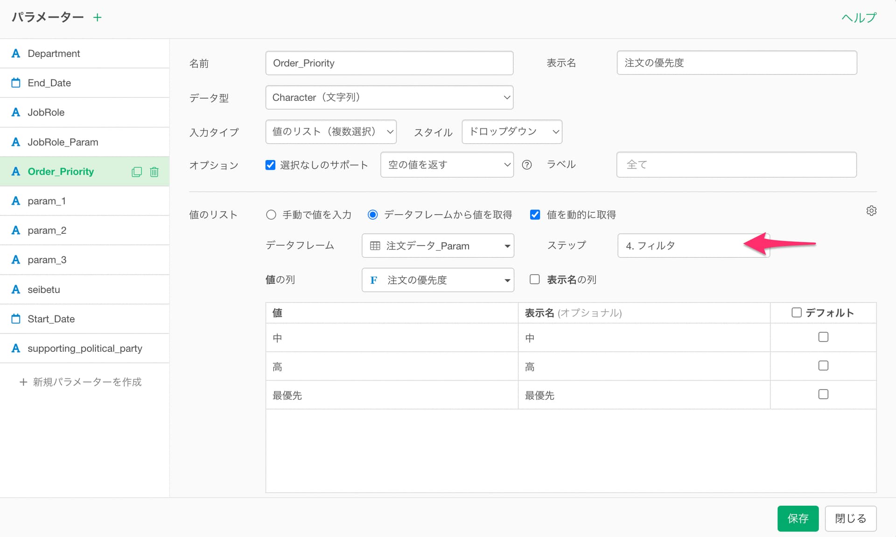Open the value list gear settings
The height and width of the screenshot is (537, 896).
point(871,210)
